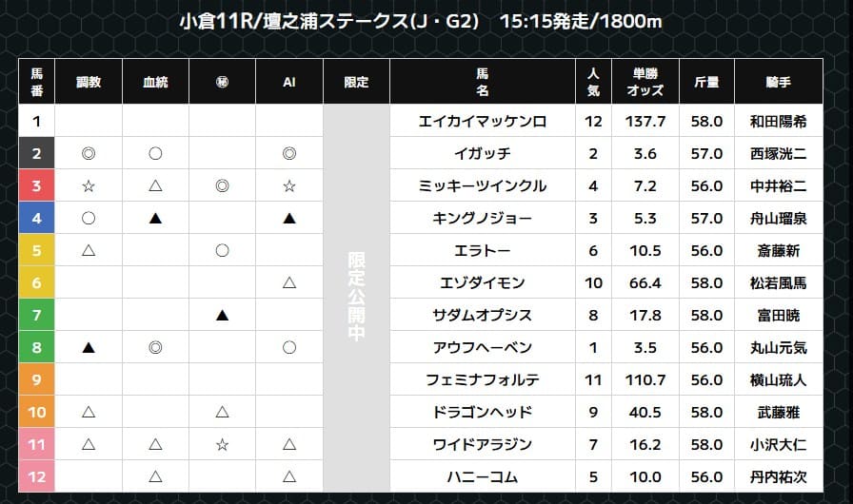Click the red number 3 cell

(36, 185)
